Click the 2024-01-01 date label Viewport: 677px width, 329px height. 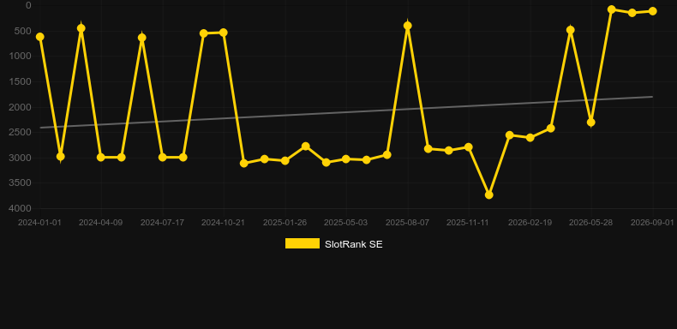[39, 223]
